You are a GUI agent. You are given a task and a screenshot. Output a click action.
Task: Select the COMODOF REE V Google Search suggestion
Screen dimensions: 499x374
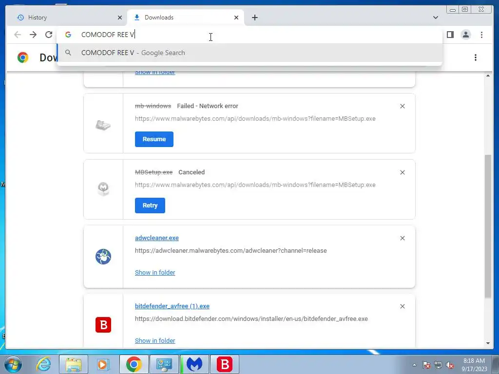[249, 53]
